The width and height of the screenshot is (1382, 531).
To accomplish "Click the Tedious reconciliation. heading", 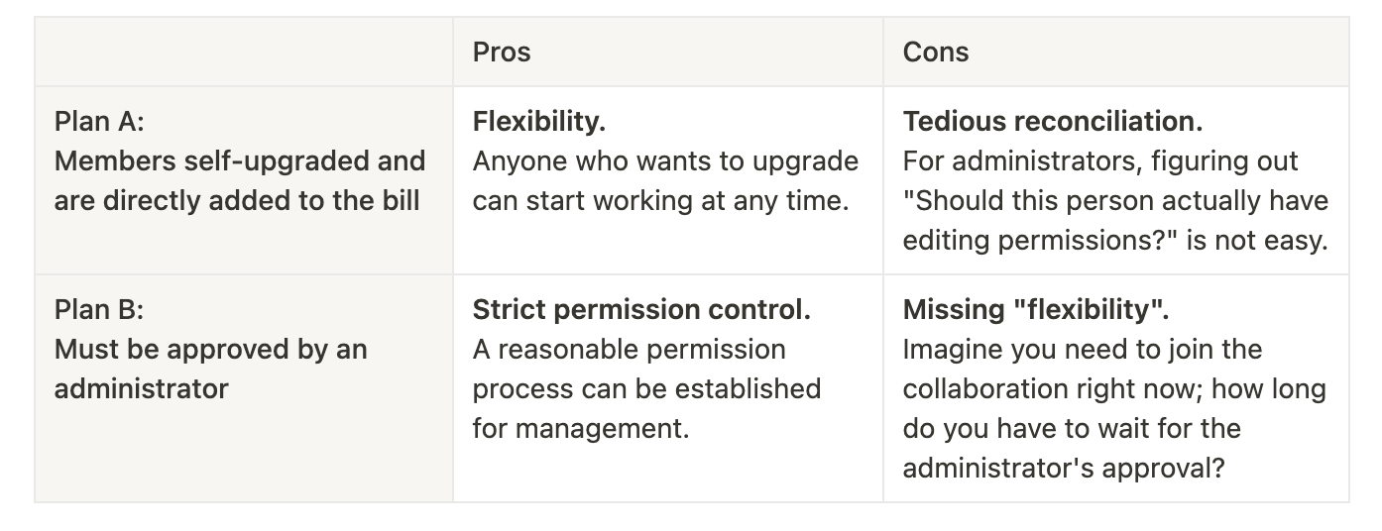I will [1052, 122].
